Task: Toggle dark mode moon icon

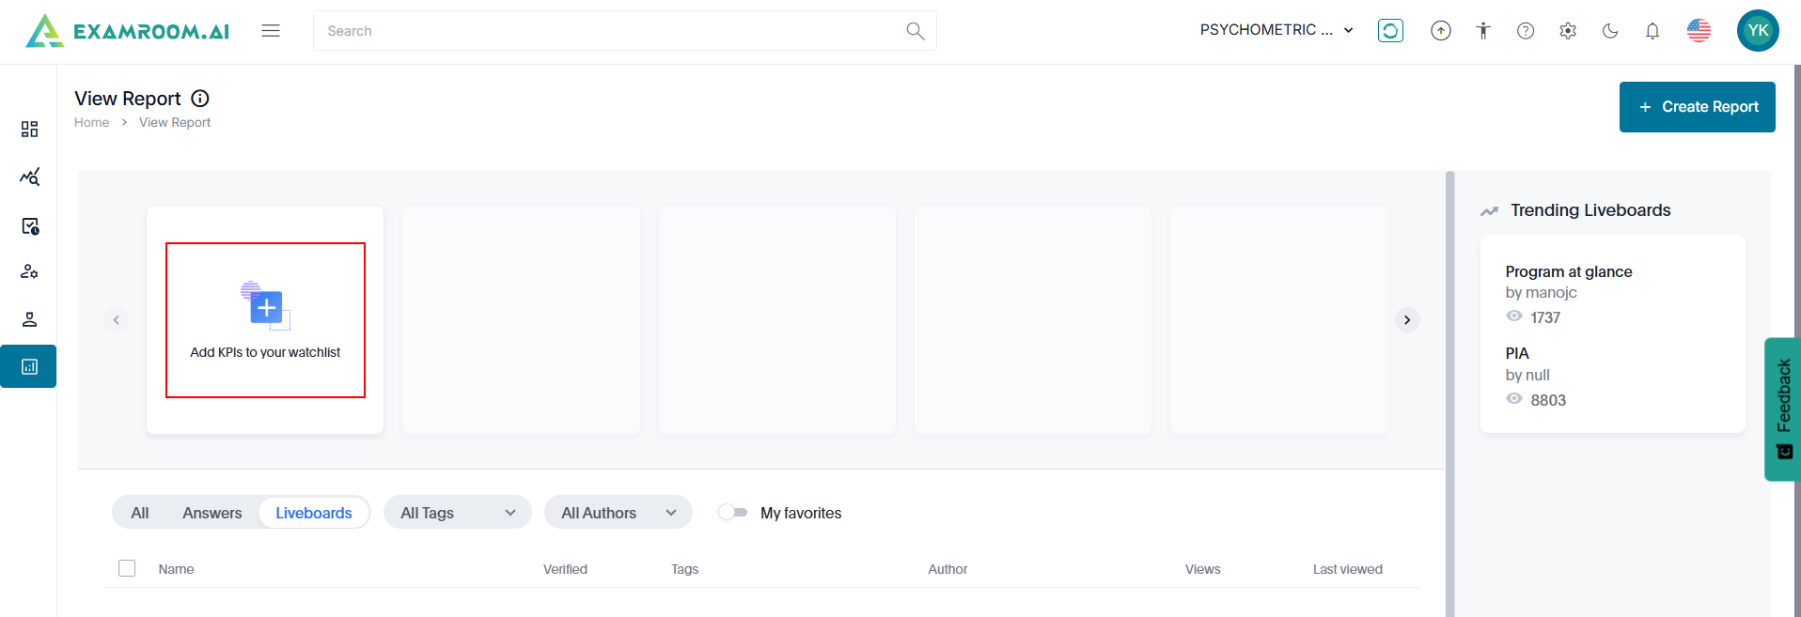Action: coord(1610,31)
